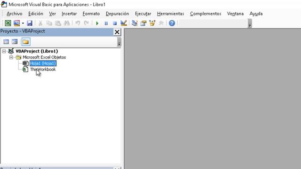Screen dimensions: 301x169
Task: Toggle Design Mode icon
Action: (124, 23)
